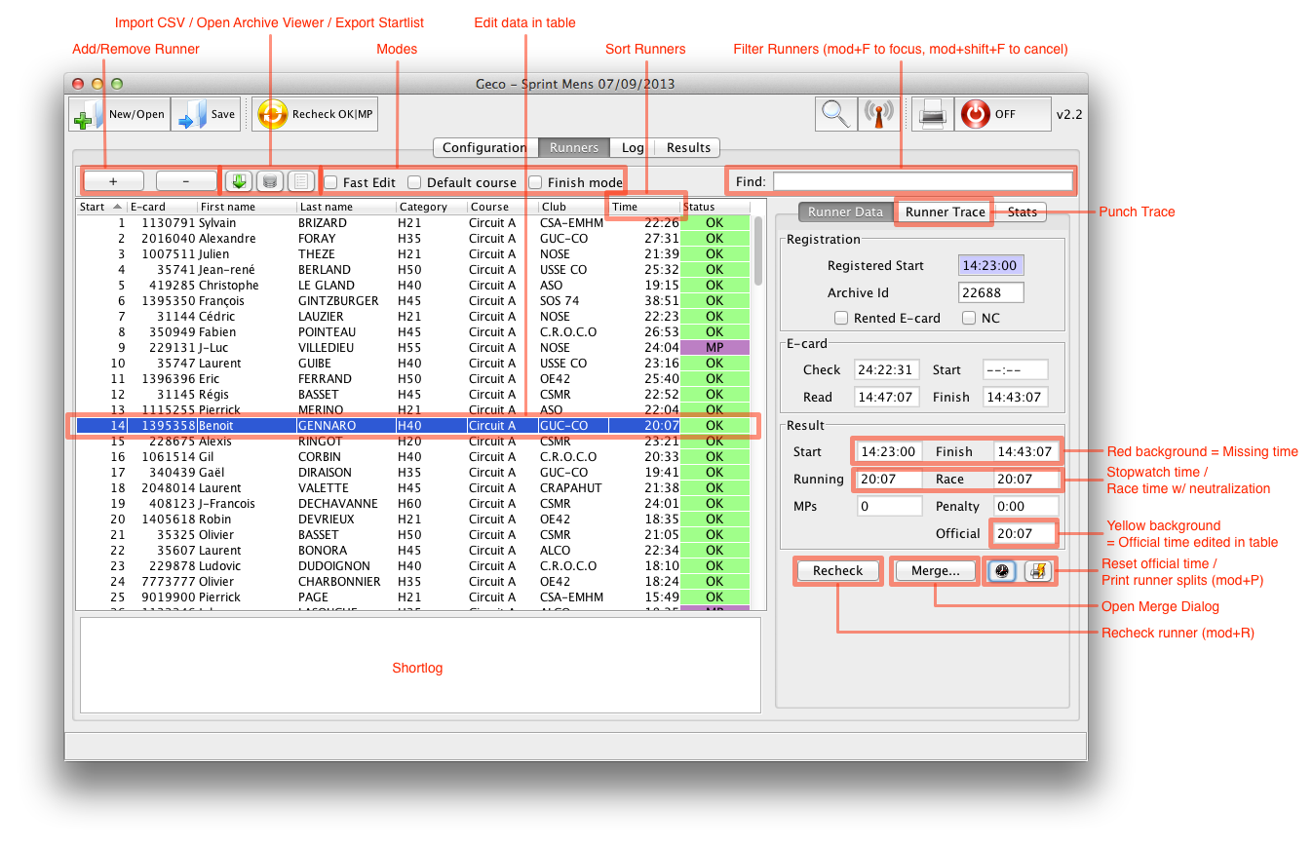Open the Log tab

click(633, 148)
